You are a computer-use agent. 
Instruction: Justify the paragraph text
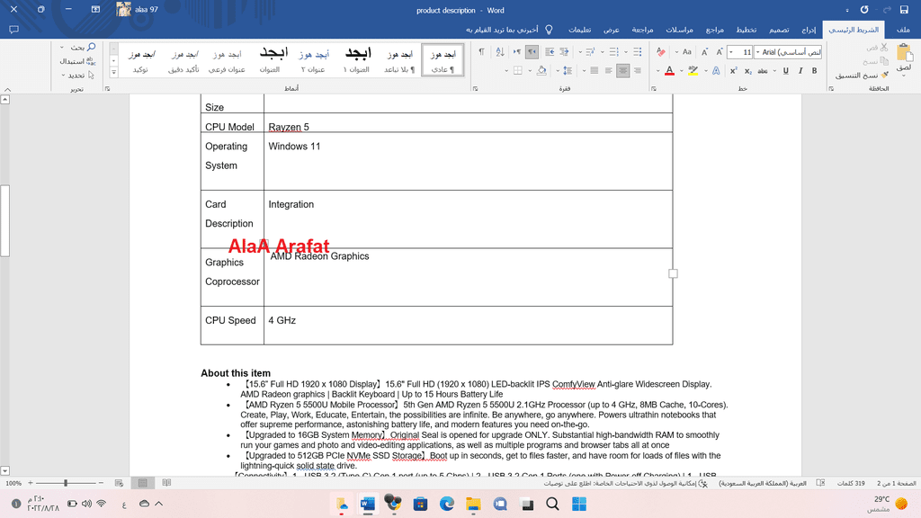595,70
